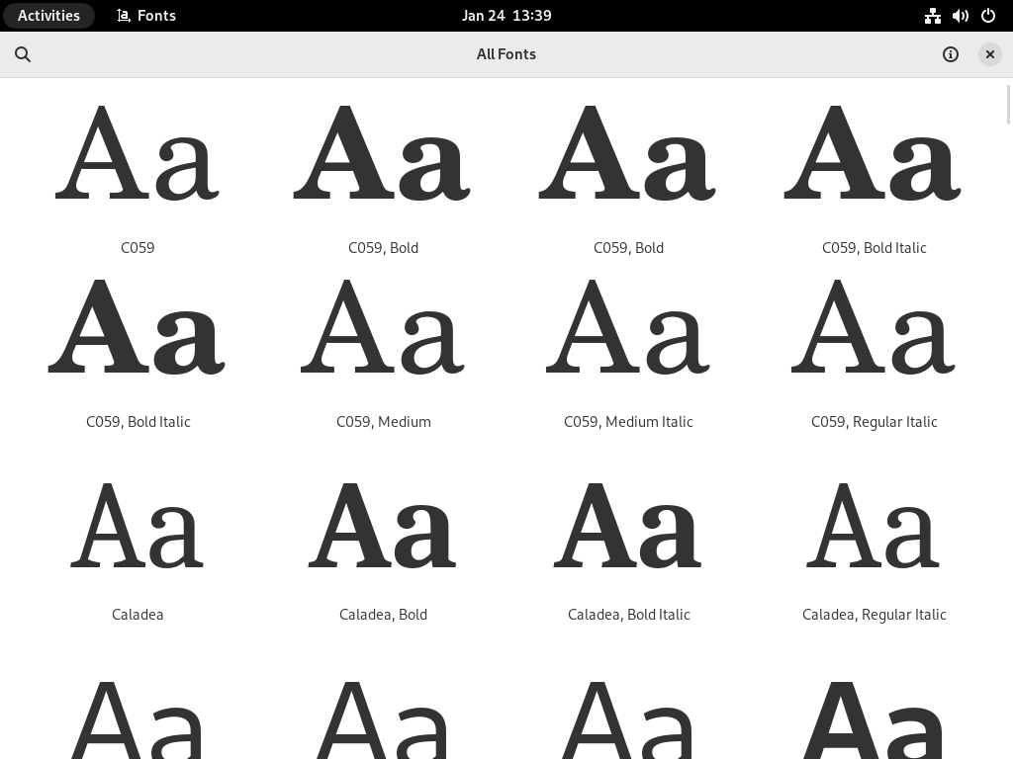Click the "Caladea, Bold Italic" label text

[628, 615]
